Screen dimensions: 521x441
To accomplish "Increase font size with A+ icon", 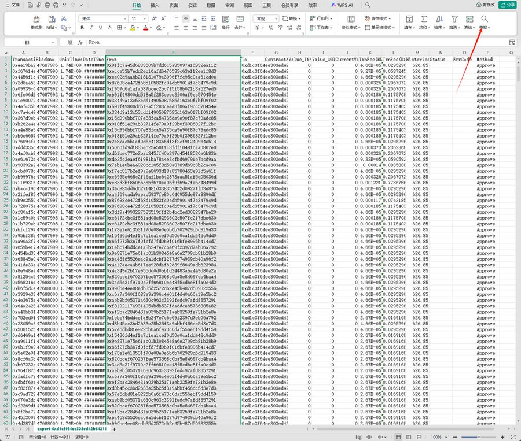I will [x=154, y=18].
